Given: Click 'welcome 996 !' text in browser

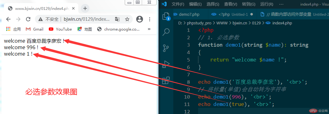Looking at the screenshot, I should click(x=21, y=47).
